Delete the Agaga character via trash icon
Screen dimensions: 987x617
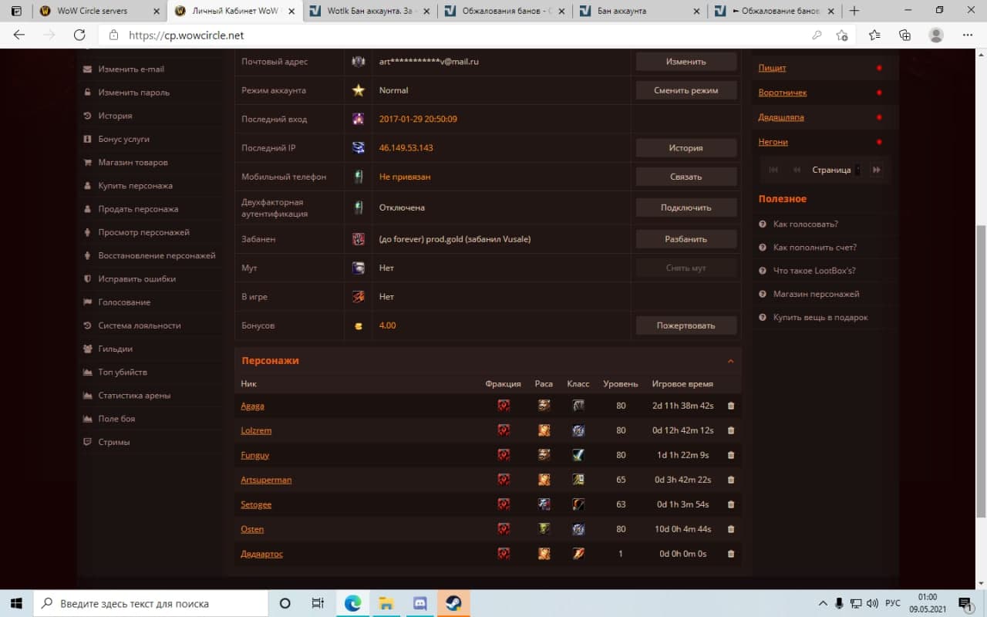[x=731, y=406]
